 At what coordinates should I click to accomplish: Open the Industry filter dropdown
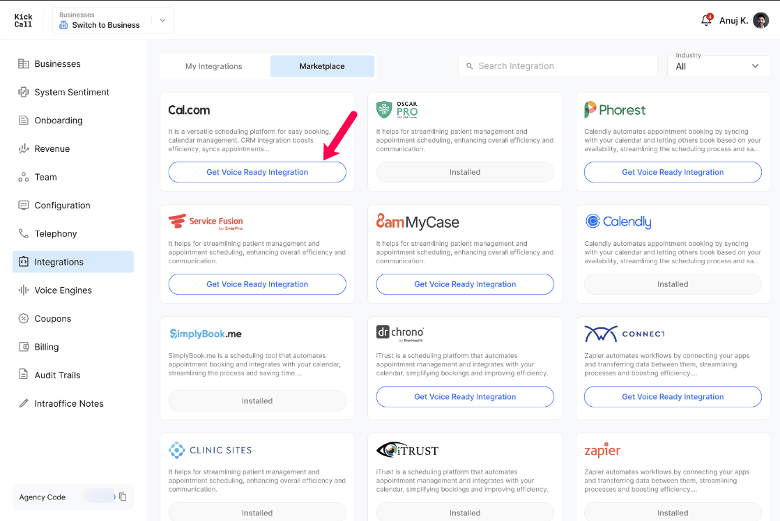[718, 66]
